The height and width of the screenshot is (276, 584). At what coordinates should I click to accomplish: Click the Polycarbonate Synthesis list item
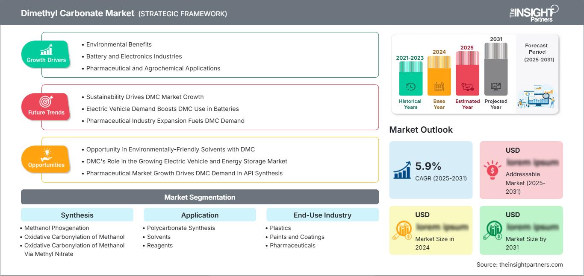coord(181,228)
